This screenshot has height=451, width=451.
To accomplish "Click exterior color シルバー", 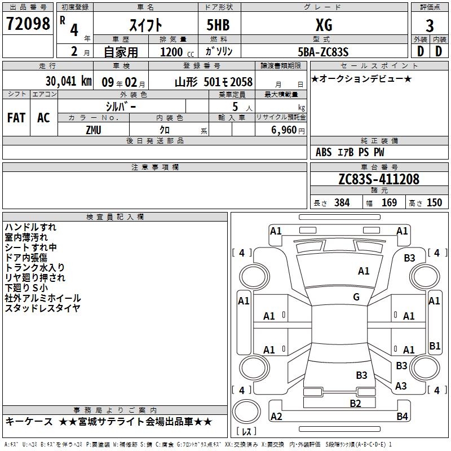I will [121, 107].
